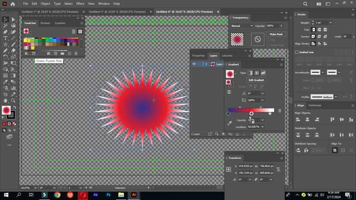Select the Gradient tool in toolbar
Viewport: 356px width, 200px height.
(x=13, y=76)
